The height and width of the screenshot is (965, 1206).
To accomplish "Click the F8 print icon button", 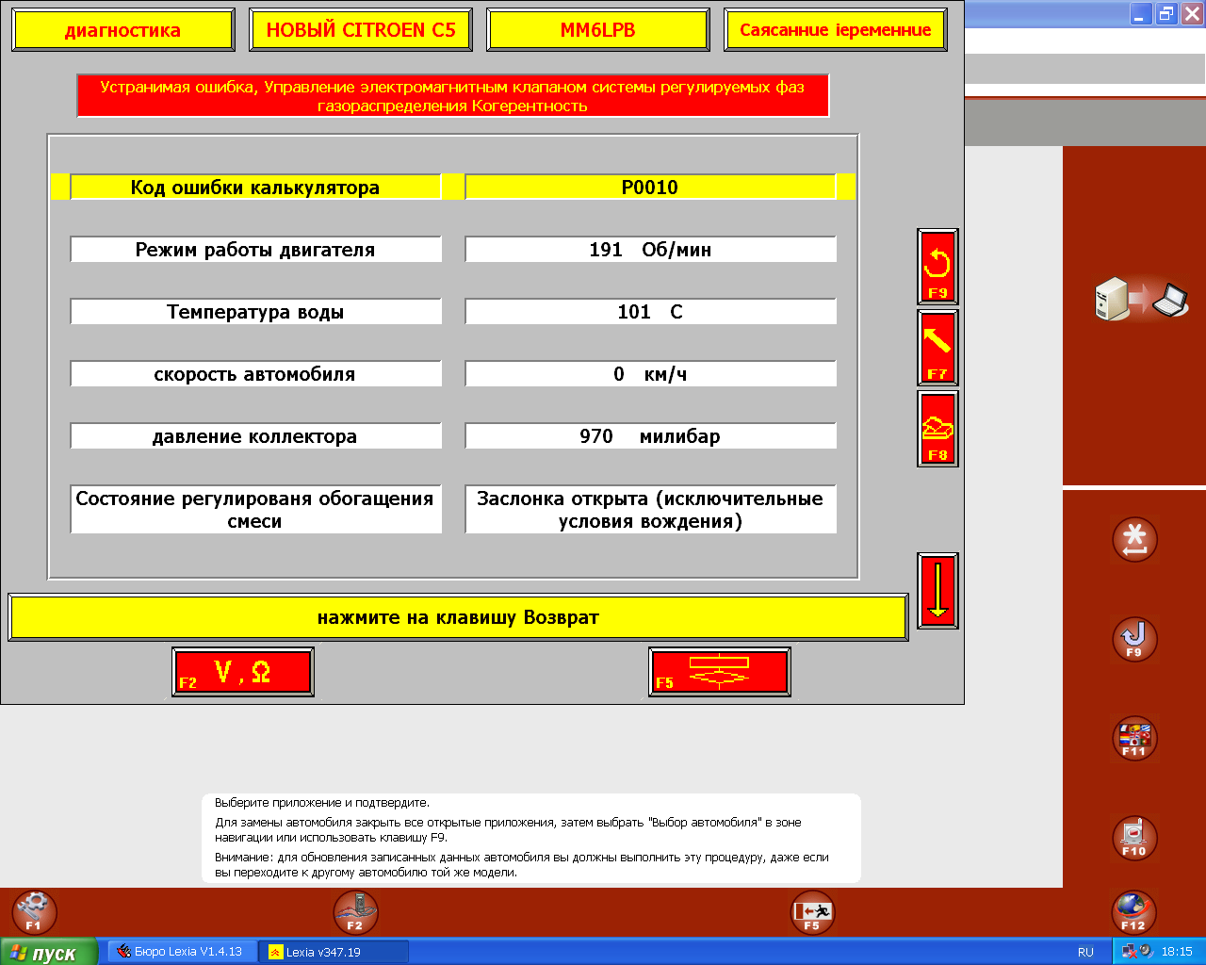I will click(x=937, y=430).
